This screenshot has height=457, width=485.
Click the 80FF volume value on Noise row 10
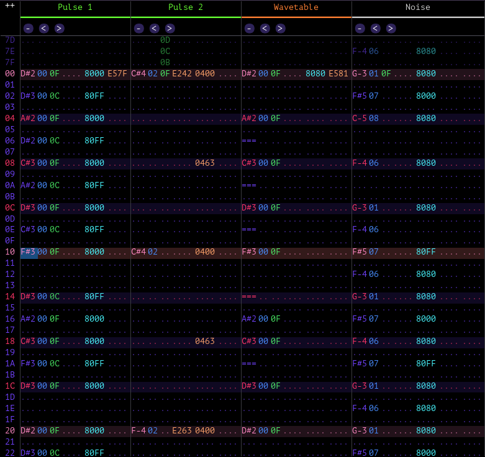tap(425, 252)
